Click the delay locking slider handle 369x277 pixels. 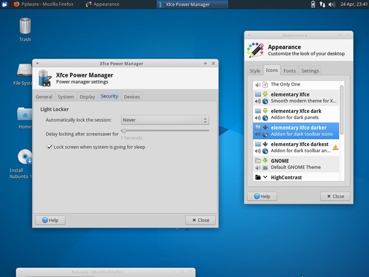click(x=124, y=130)
